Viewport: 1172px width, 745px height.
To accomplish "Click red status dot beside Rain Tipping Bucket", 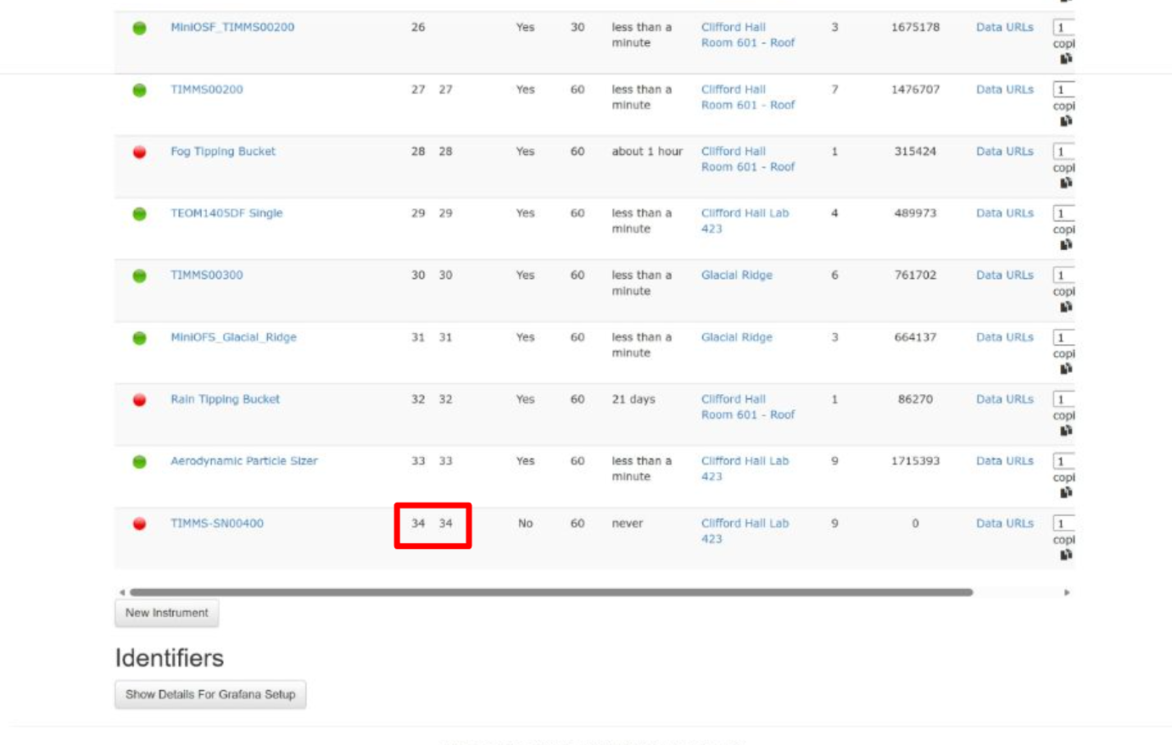I will coord(140,400).
